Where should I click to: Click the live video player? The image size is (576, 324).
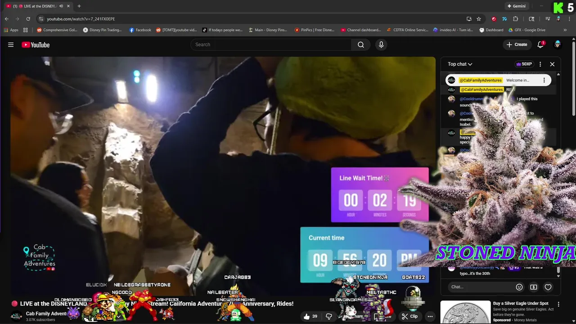223,175
